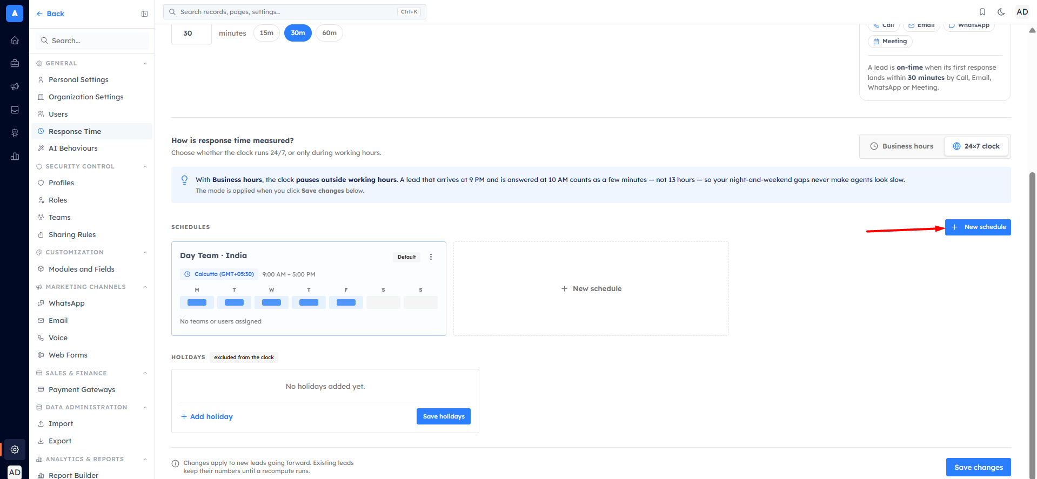1037x479 pixels.
Task: Switch measurement to Business hours
Action: coord(901,146)
